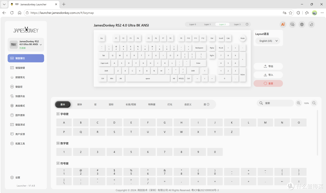Open the English (US) layout dropdown
The width and height of the screenshot is (326, 193).
(x=268, y=41)
